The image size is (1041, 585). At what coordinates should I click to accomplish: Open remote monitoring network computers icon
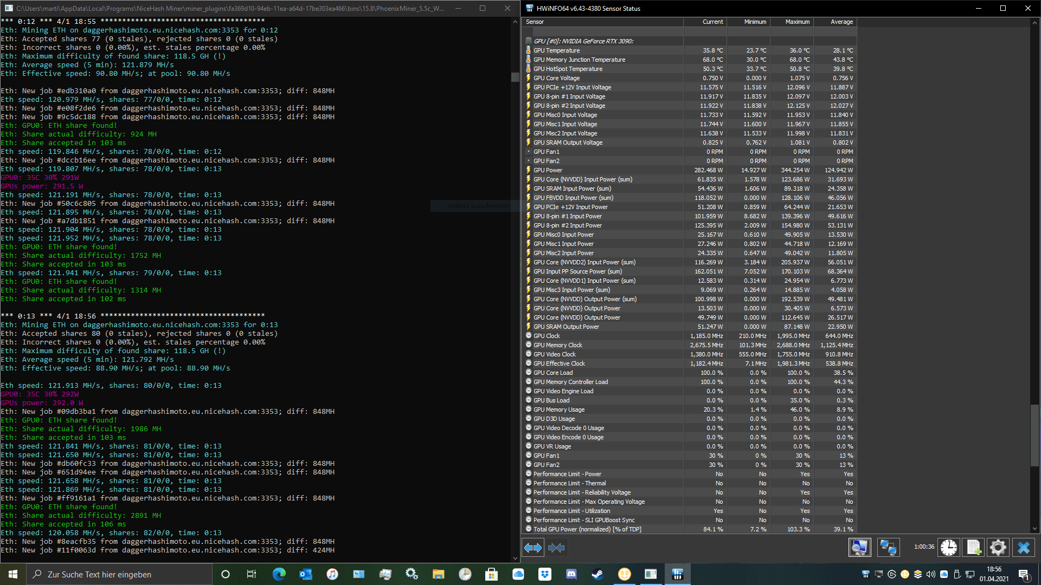(888, 548)
